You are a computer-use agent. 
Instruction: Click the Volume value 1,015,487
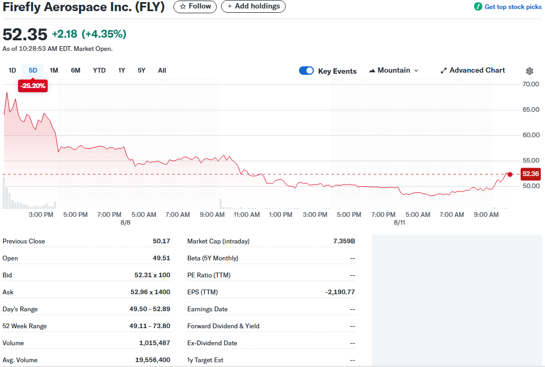click(155, 343)
